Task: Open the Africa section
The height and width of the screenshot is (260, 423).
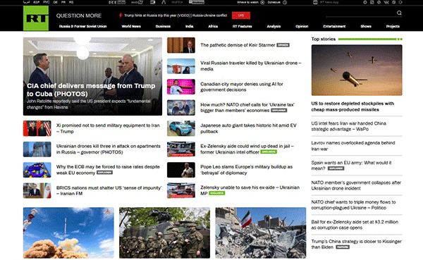Action: pyautogui.click(x=213, y=27)
